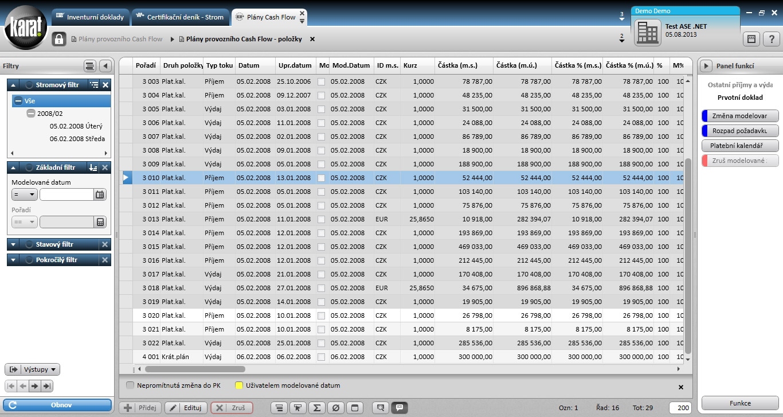Click the company building icon by Test ASE .NET

coord(648,32)
